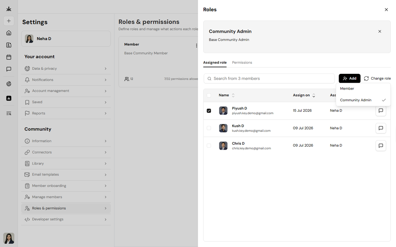Viewport: 396px width, 247px height.
Task: Click the circular chart icon in sidebar
Action: [x=9, y=84]
